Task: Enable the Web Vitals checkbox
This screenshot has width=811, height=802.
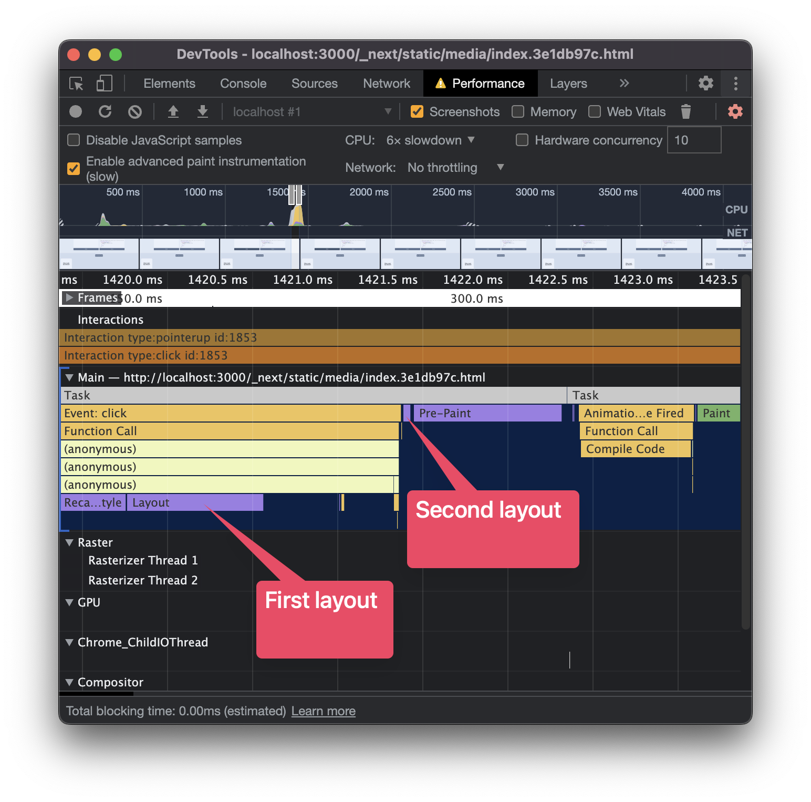Action: [x=595, y=111]
